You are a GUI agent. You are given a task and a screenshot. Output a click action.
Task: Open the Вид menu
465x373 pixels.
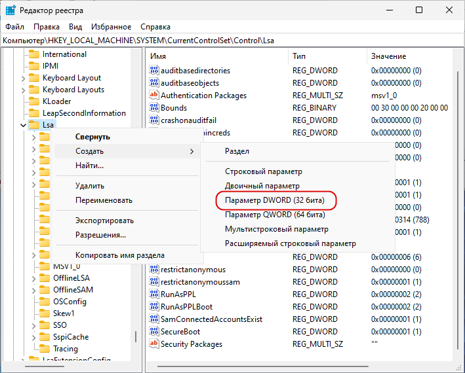point(75,27)
